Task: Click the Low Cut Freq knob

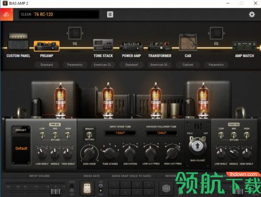Action: click(151, 153)
